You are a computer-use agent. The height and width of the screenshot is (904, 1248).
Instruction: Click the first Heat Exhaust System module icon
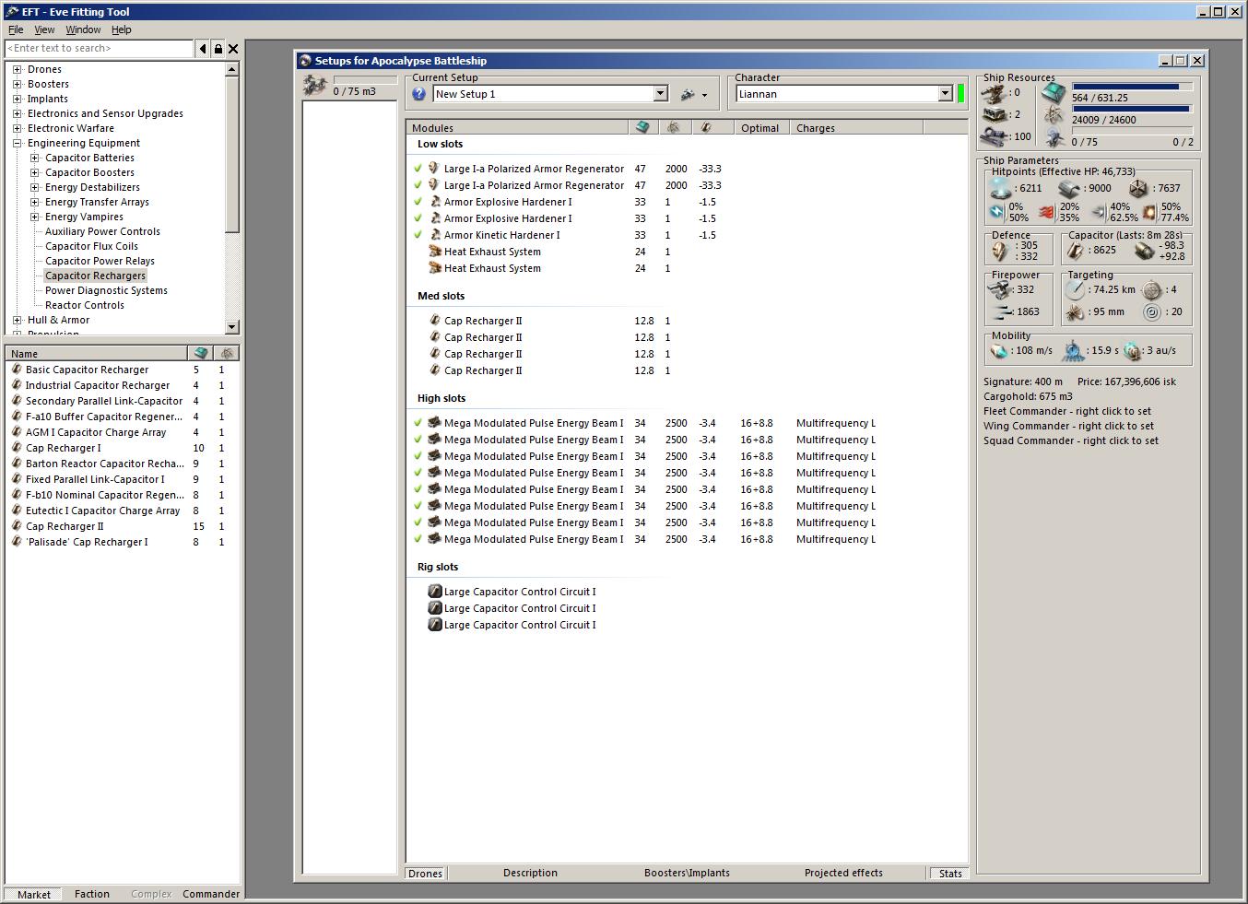[x=435, y=252]
